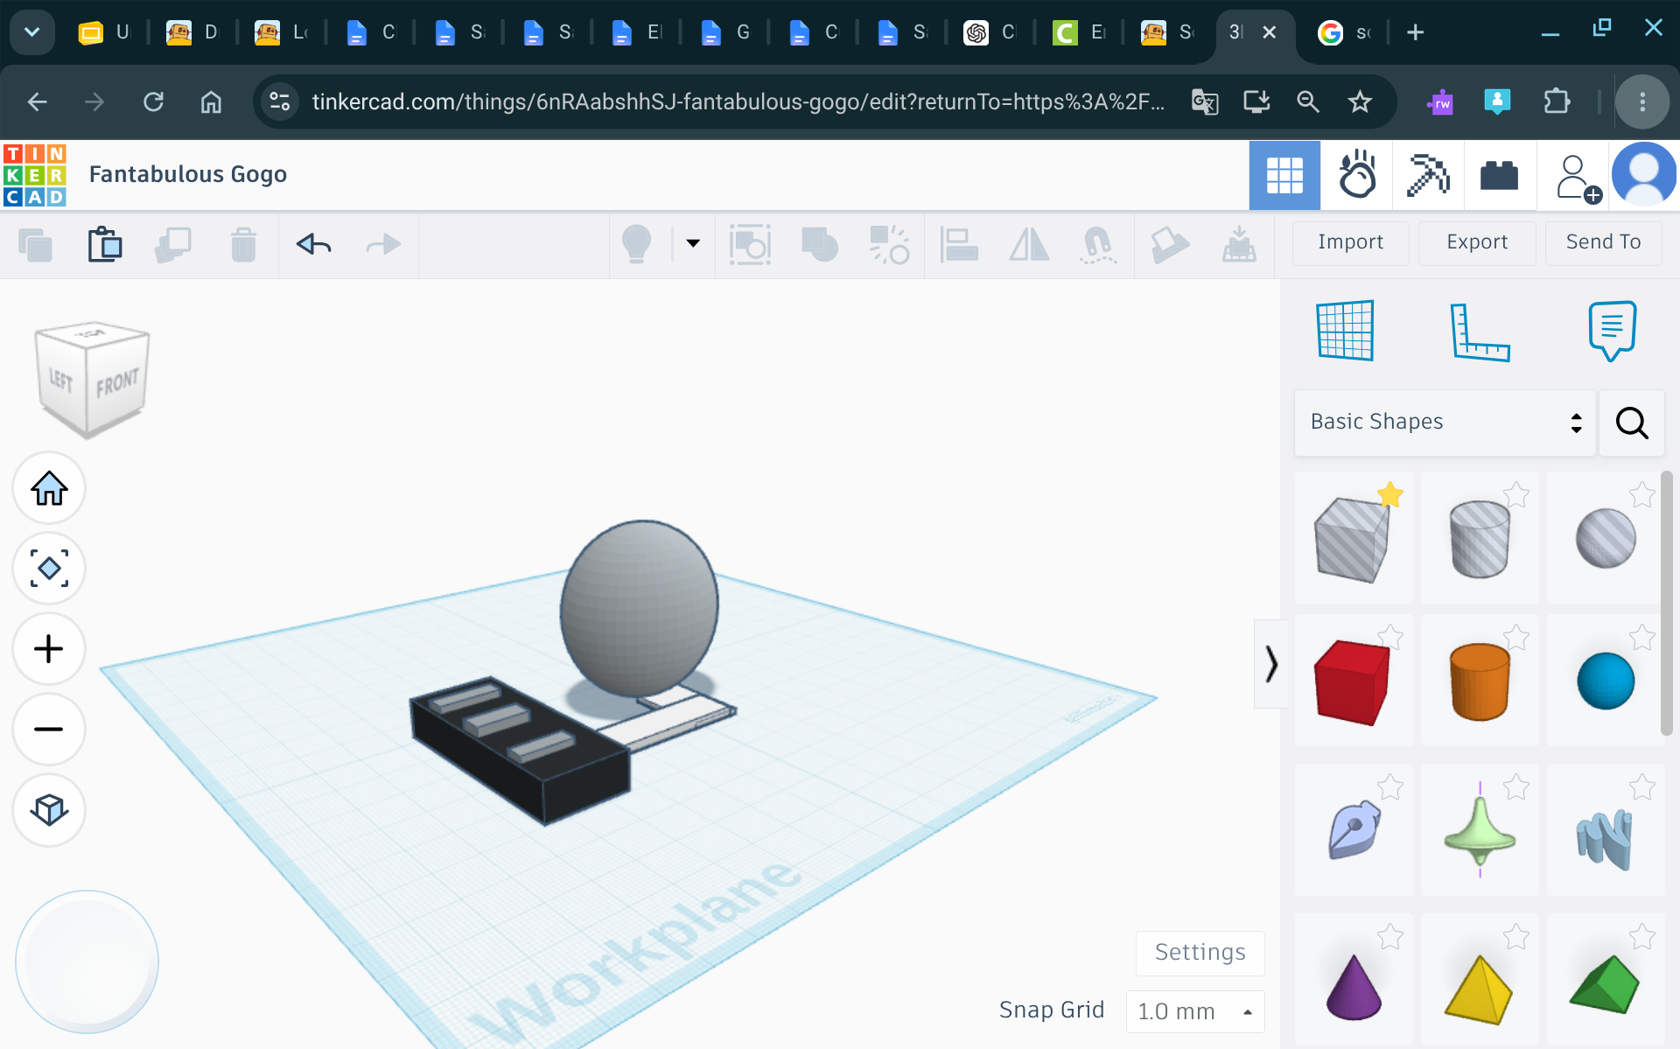Select the blue Extrusion wavy shape
Viewport: 1680px width, 1049px height.
1605,838
